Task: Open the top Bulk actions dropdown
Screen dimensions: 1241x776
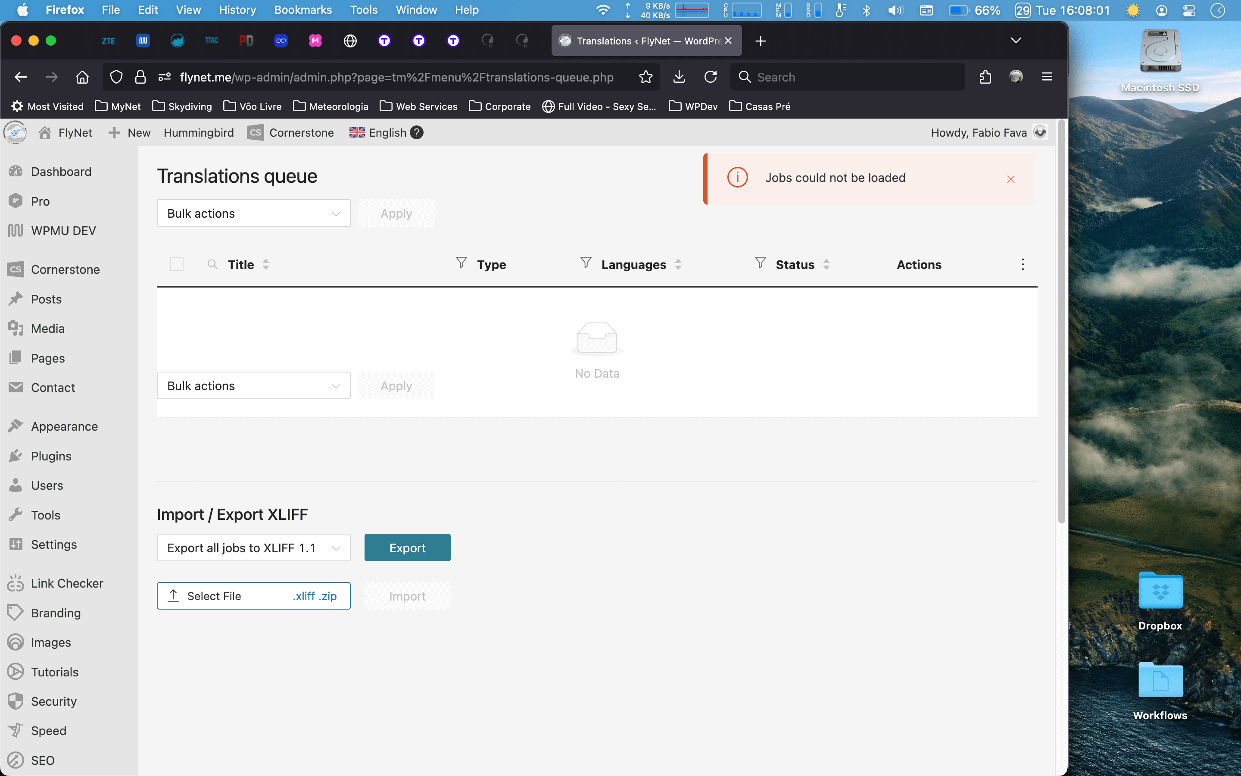Action: [x=253, y=213]
